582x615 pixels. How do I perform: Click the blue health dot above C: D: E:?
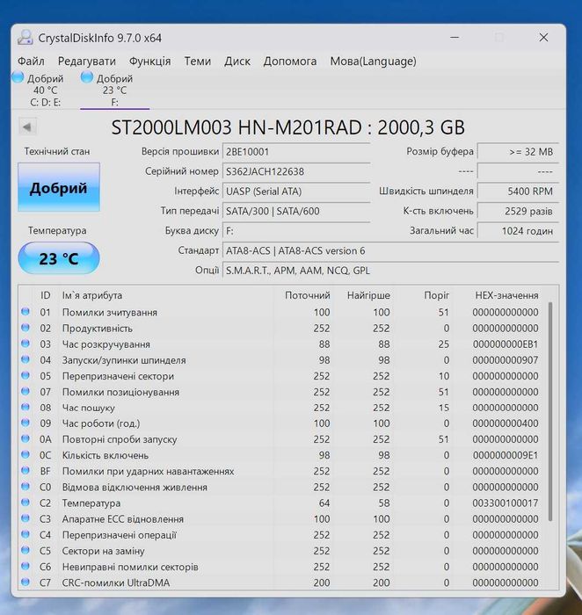tap(18, 77)
